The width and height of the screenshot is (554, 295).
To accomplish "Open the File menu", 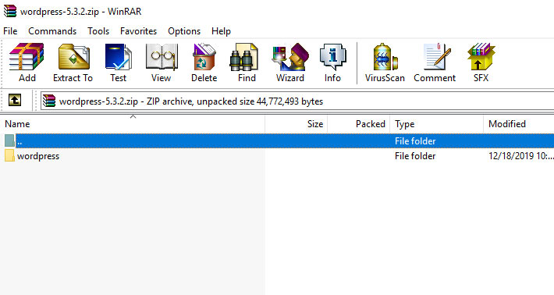I will tap(10, 31).
